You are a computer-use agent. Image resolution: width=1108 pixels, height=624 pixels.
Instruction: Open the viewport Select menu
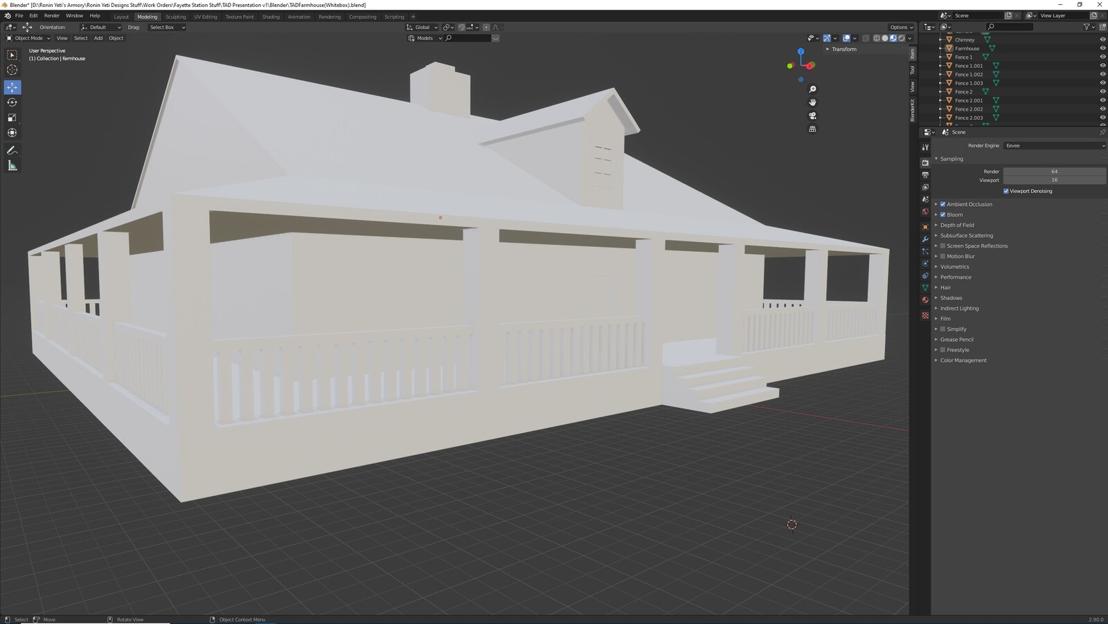point(80,38)
